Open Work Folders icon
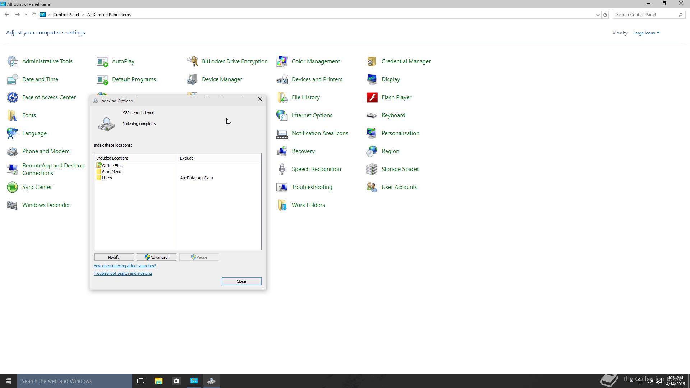This screenshot has height=388, width=690. click(282, 205)
